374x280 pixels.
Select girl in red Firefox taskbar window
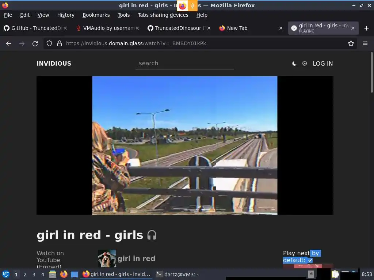tap(117, 274)
